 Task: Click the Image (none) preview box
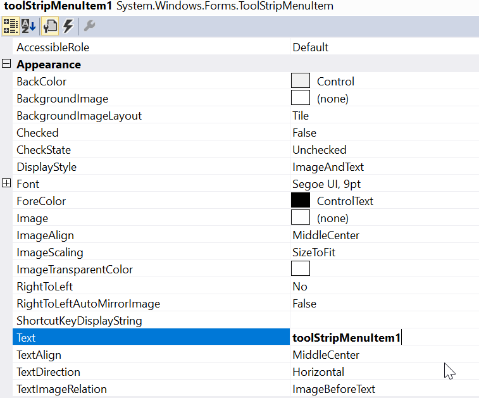tap(301, 218)
